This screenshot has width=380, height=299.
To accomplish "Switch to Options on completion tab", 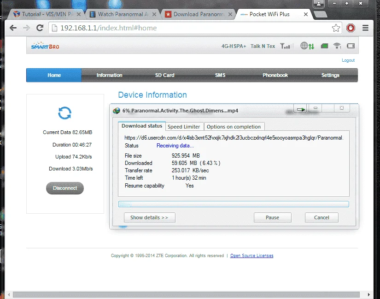I will (x=234, y=127).
